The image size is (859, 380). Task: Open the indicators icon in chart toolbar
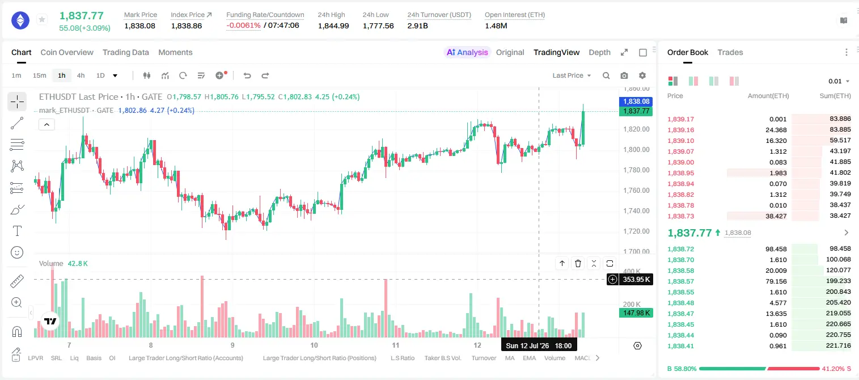tap(165, 75)
